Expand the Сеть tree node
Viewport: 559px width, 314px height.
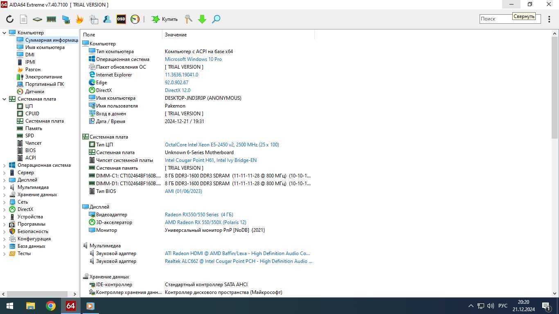coord(5,202)
